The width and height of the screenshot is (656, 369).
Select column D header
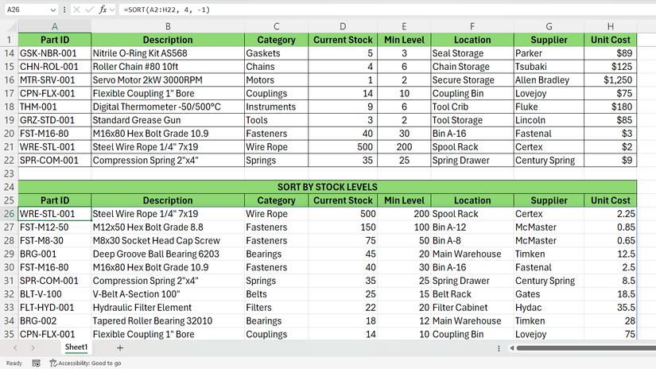pos(343,26)
